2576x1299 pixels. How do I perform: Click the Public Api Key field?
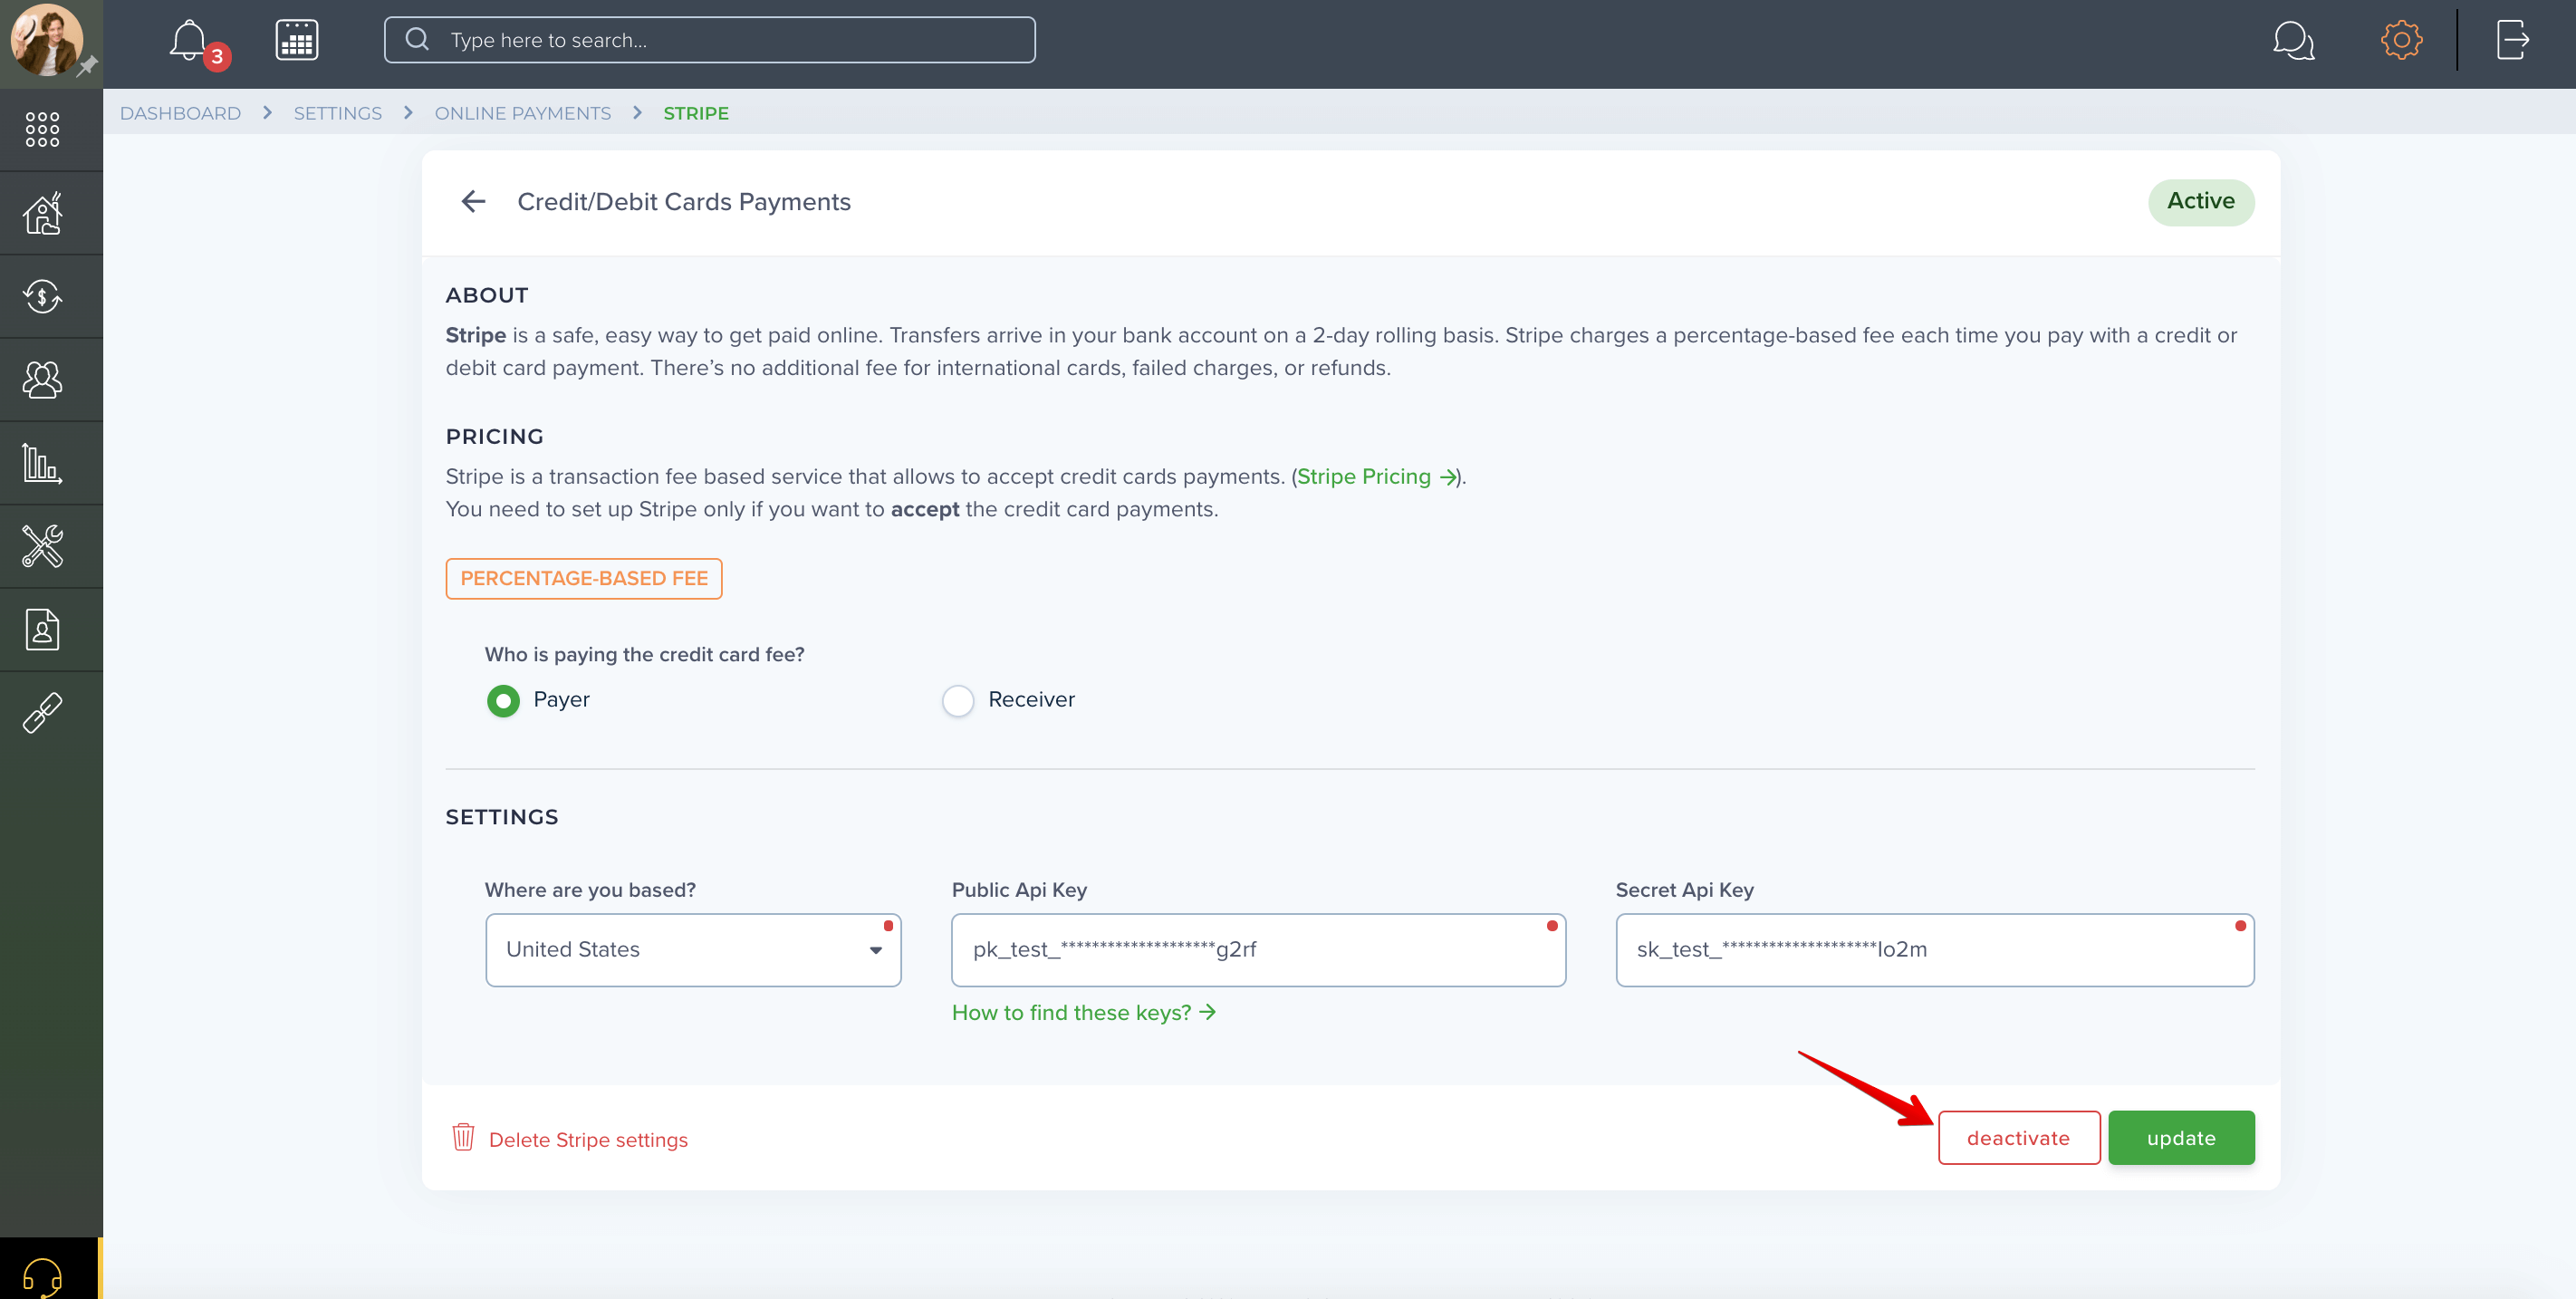click(1258, 950)
